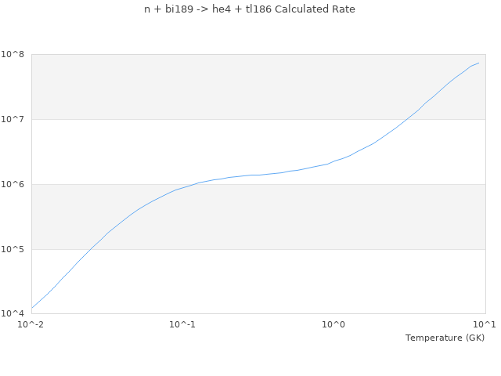Click the 'Temperature (GK)' x-axis title
Viewport: 501px width, 376px height.
pos(445,338)
